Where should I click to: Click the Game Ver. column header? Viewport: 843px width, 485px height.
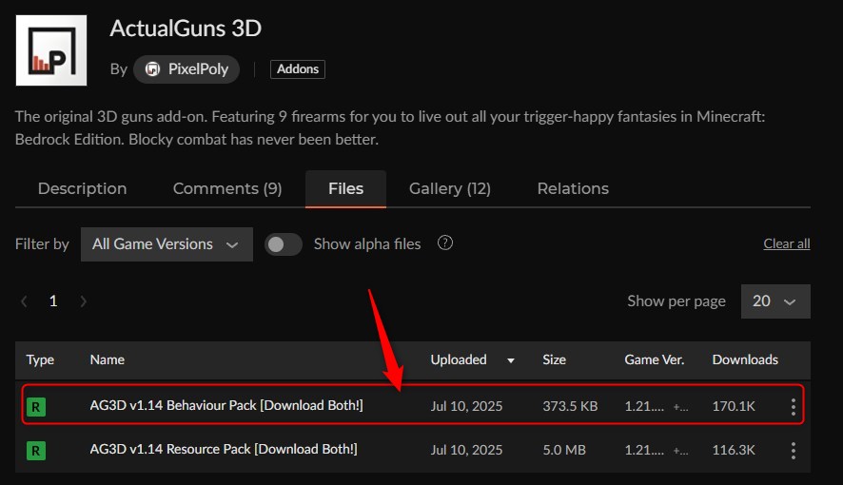point(655,359)
